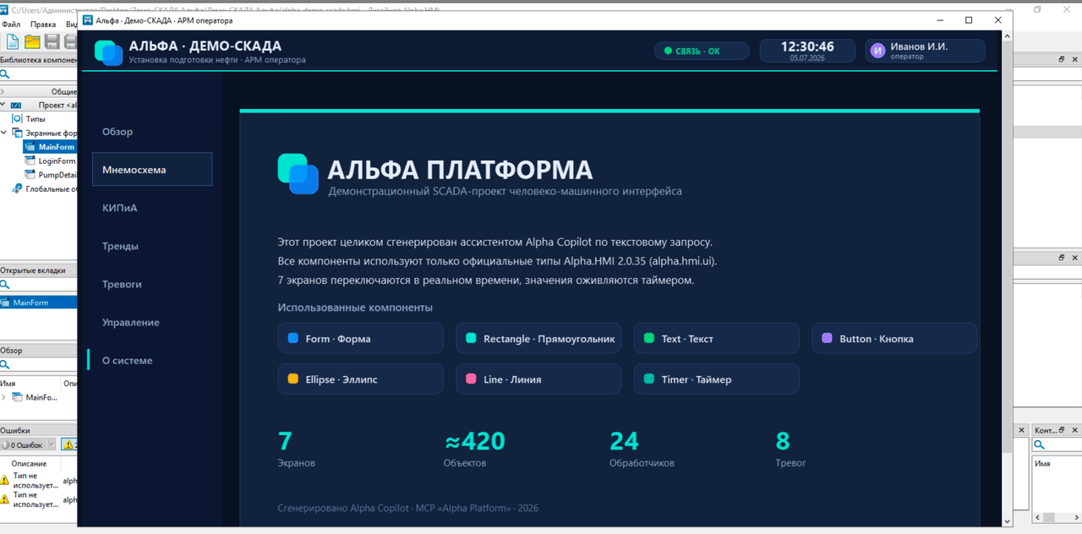The width and height of the screenshot is (1082, 534).
Task: Select the MainForm entry in Открытые вкладки
Action: tap(38, 302)
